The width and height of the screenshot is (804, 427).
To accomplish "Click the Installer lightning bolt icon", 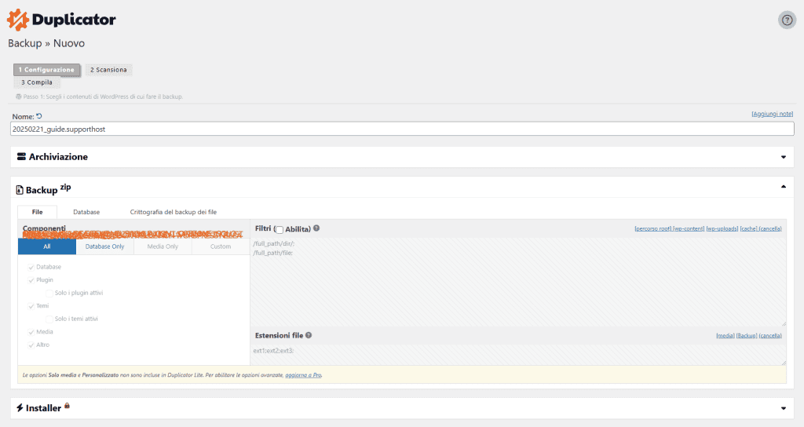I will point(20,408).
